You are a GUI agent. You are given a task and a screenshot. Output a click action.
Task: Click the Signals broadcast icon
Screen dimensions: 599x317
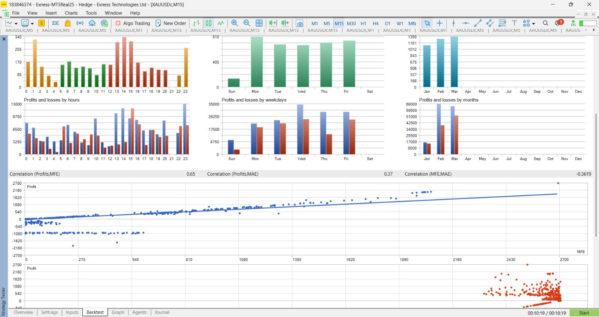click(x=80, y=23)
